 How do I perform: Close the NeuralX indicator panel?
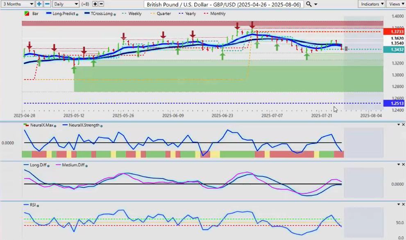click(403, 124)
